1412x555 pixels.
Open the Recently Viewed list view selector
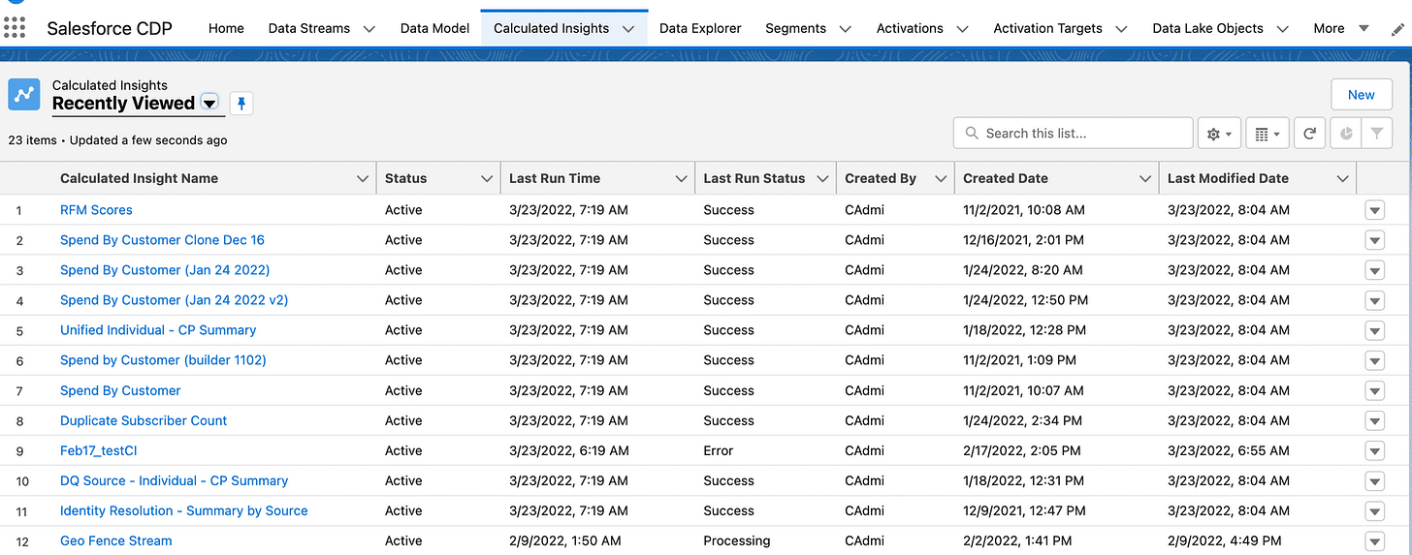[209, 104]
